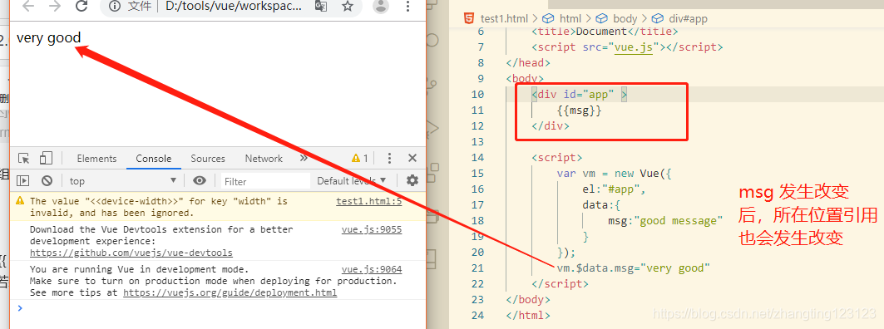Click 'very good' text on the page
The image size is (884, 329).
click(49, 37)
